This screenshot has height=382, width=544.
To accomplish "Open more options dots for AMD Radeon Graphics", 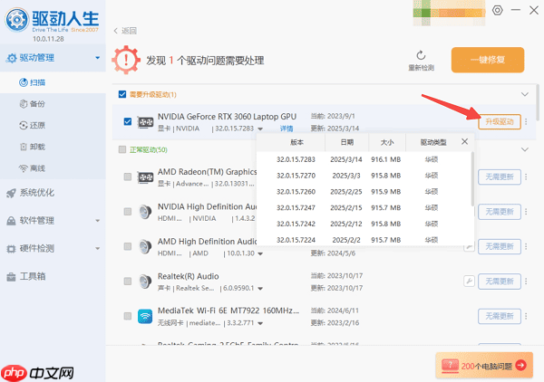I will (x=526, y=177).
